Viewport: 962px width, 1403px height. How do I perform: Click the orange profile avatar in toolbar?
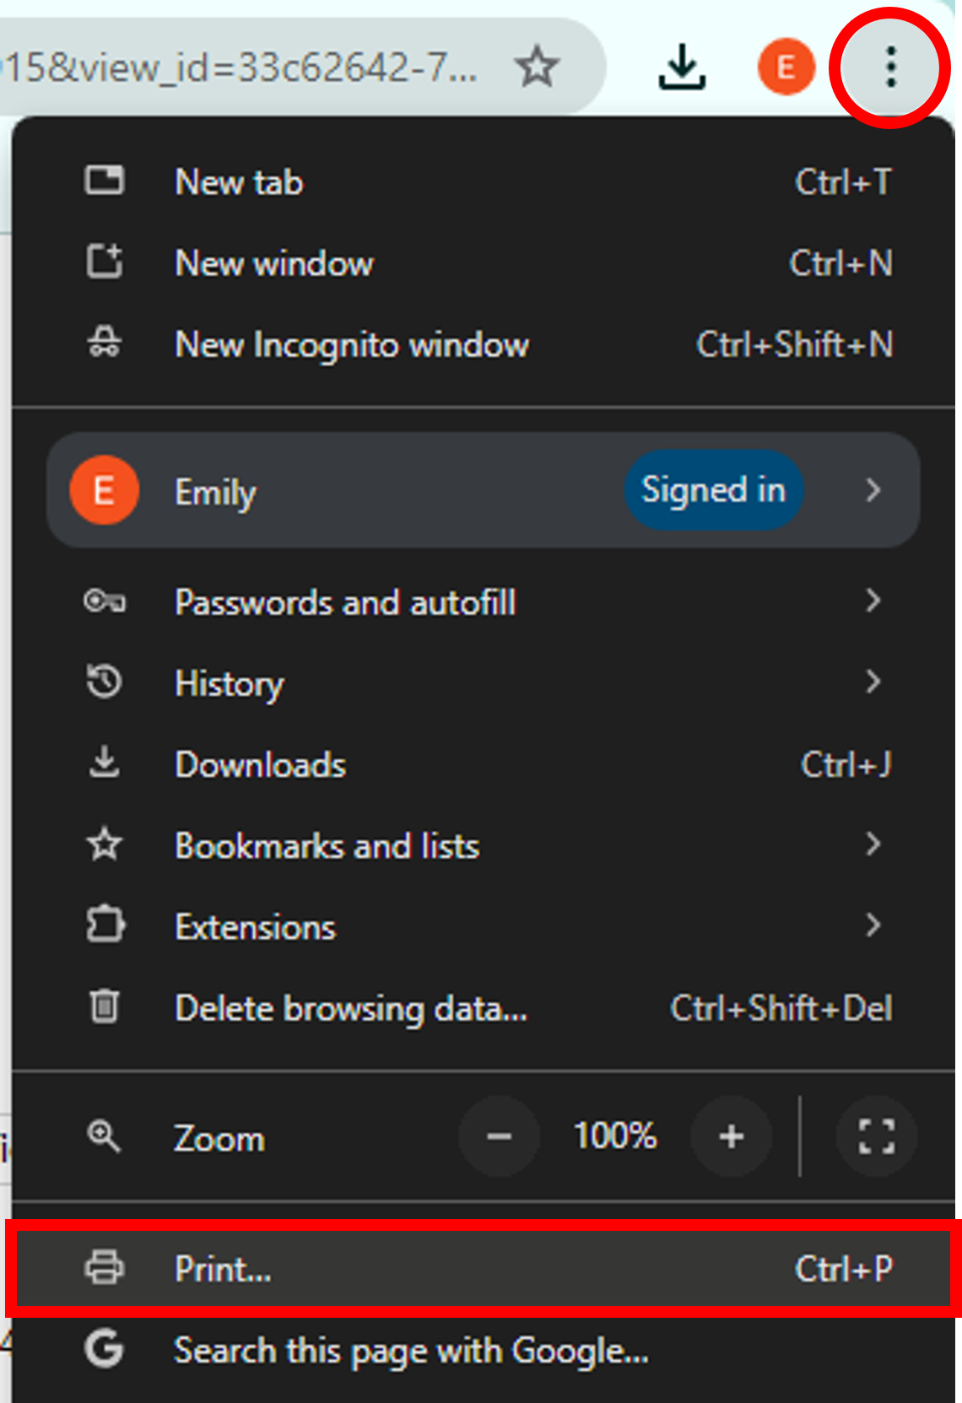coord(786,67)
